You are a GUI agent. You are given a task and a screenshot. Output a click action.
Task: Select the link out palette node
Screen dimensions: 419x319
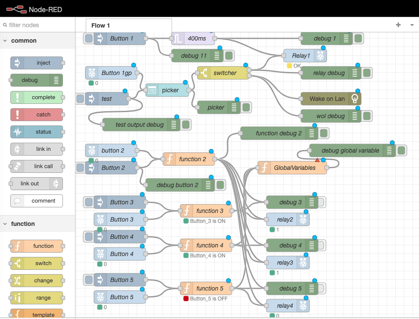pyautogui.click(x=37, y=184)
